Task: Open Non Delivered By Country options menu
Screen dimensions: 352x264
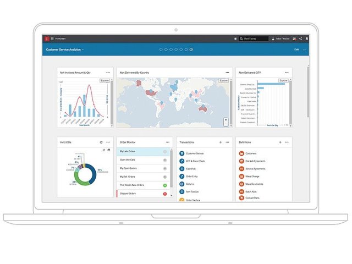Action: point(226,72)
